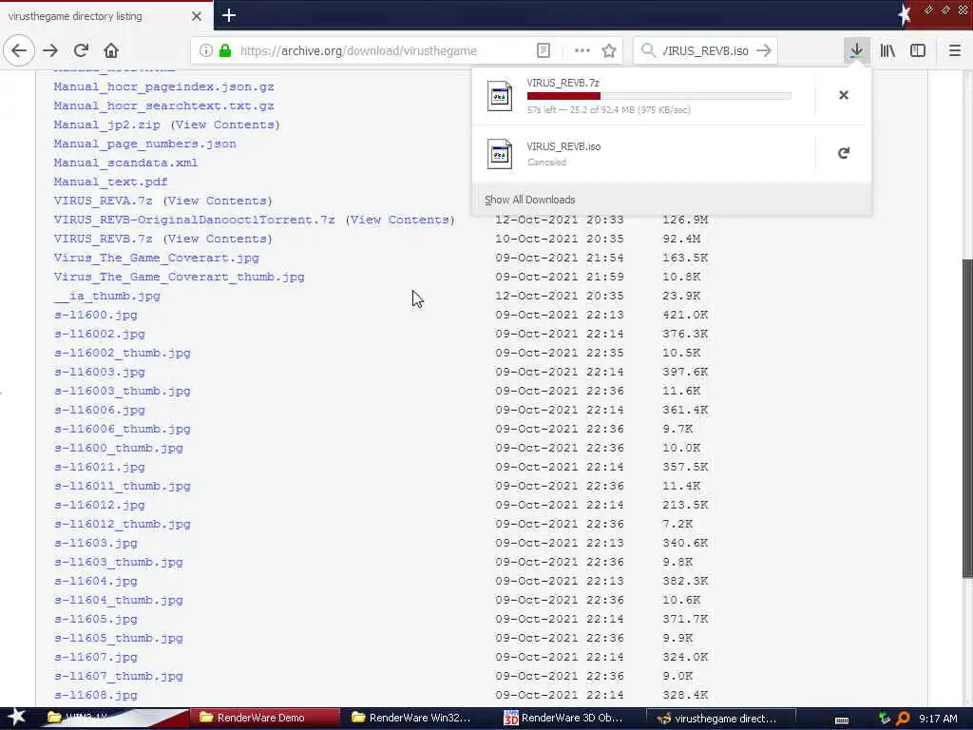Cancel the VIRUS_REVB.7z download
This screenshot has height=730, width=973.
click(844, 95)
